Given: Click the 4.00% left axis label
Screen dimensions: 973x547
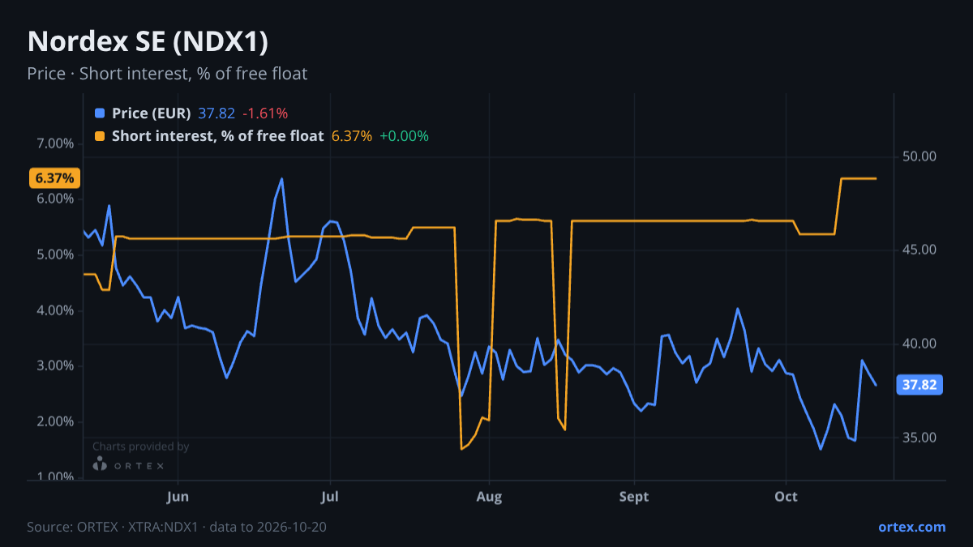Looking at the screenshot, I should click(56, 310).
